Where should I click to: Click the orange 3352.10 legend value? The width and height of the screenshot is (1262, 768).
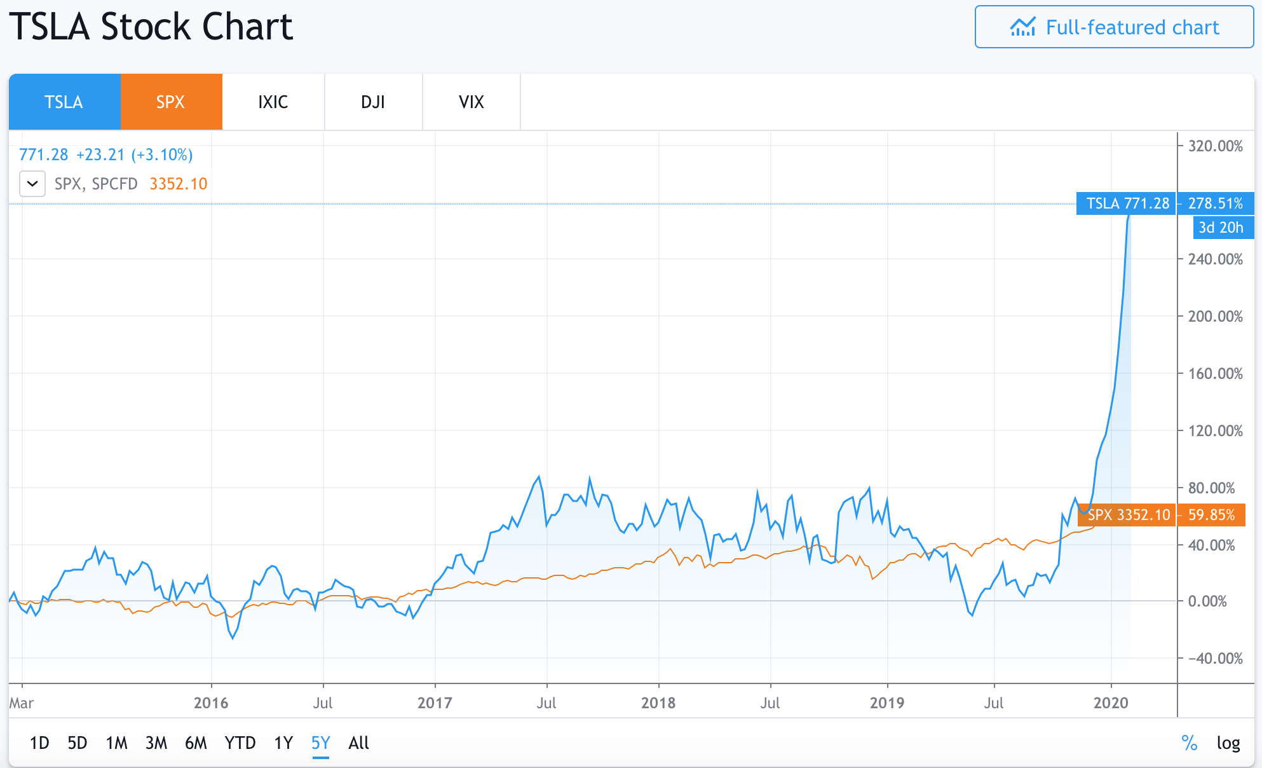click(x=179, y=184)
